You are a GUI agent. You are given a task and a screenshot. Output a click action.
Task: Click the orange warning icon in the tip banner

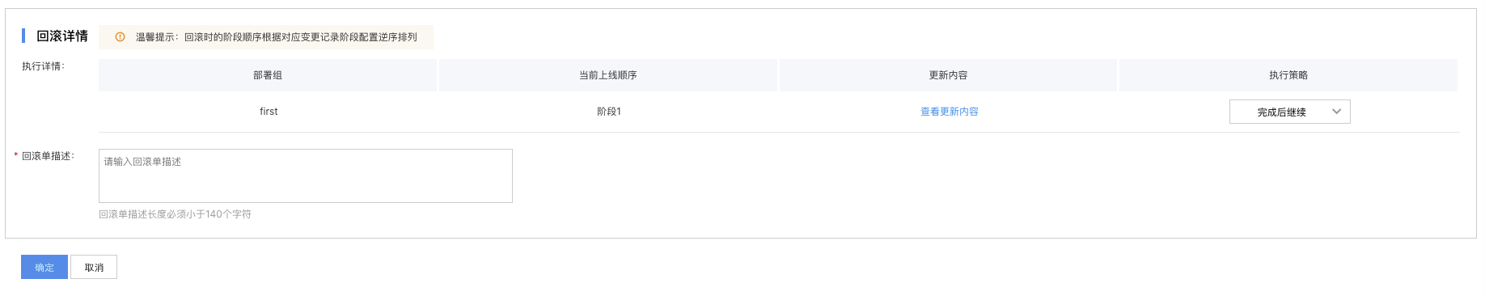coord(120,37)
